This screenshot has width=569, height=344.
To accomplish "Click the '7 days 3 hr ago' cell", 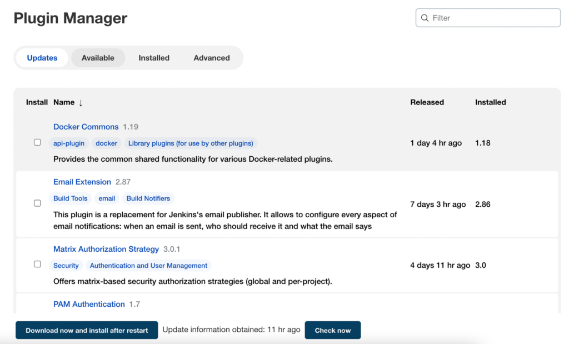I will pyautogui.click(x=438, y=205).
